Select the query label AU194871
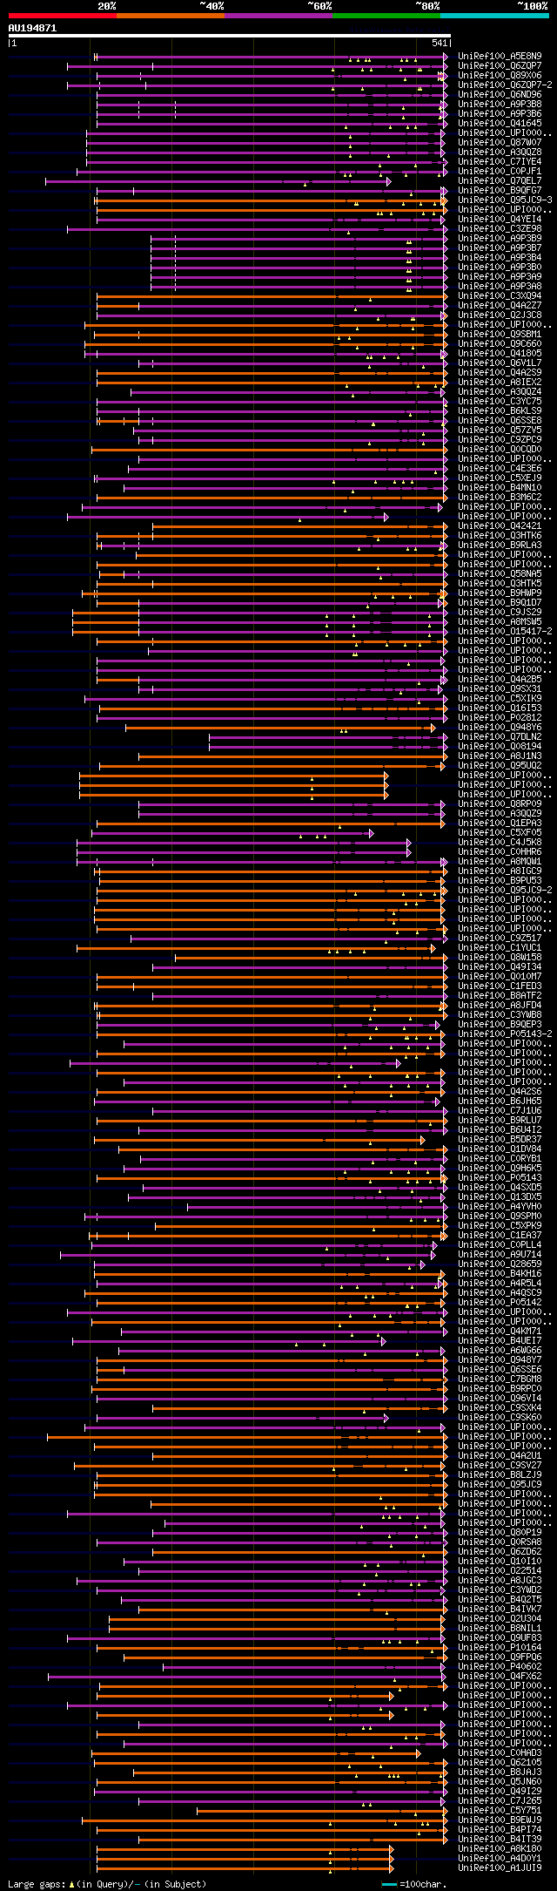Image resolution: width=557 pixels, height=1891 pixels. 32,28
